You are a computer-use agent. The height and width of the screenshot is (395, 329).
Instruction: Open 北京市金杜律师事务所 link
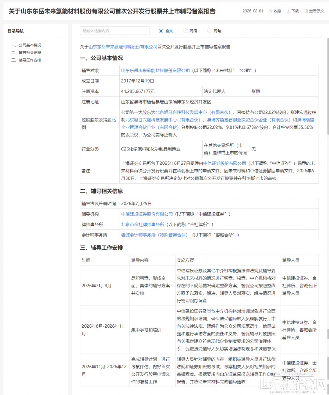point(143,224)
